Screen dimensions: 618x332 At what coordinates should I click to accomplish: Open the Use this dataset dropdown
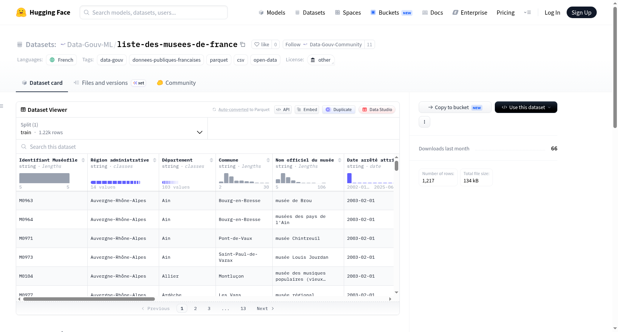[x=526, y=107]
